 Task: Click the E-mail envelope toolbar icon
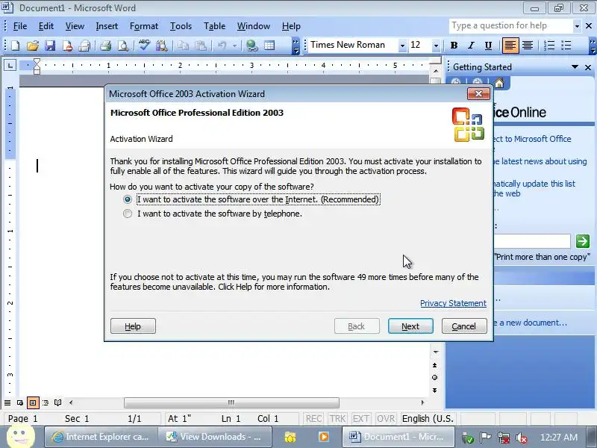click(84, 46)
